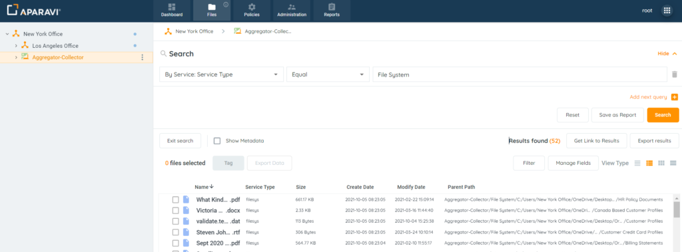The height and width of the screenshot is (252, 682).
Task: Click New York Office status dot
Action: [135, 34]
